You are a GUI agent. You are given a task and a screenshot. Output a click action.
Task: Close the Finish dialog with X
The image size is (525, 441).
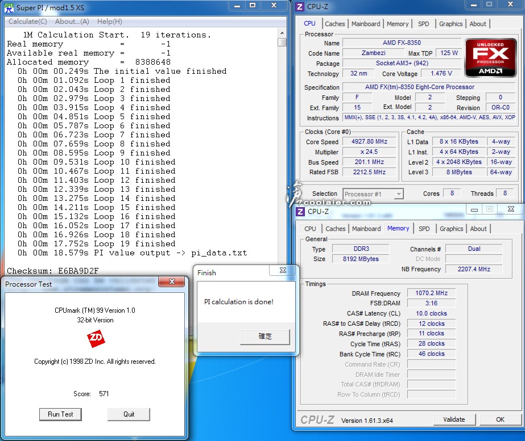283,270
